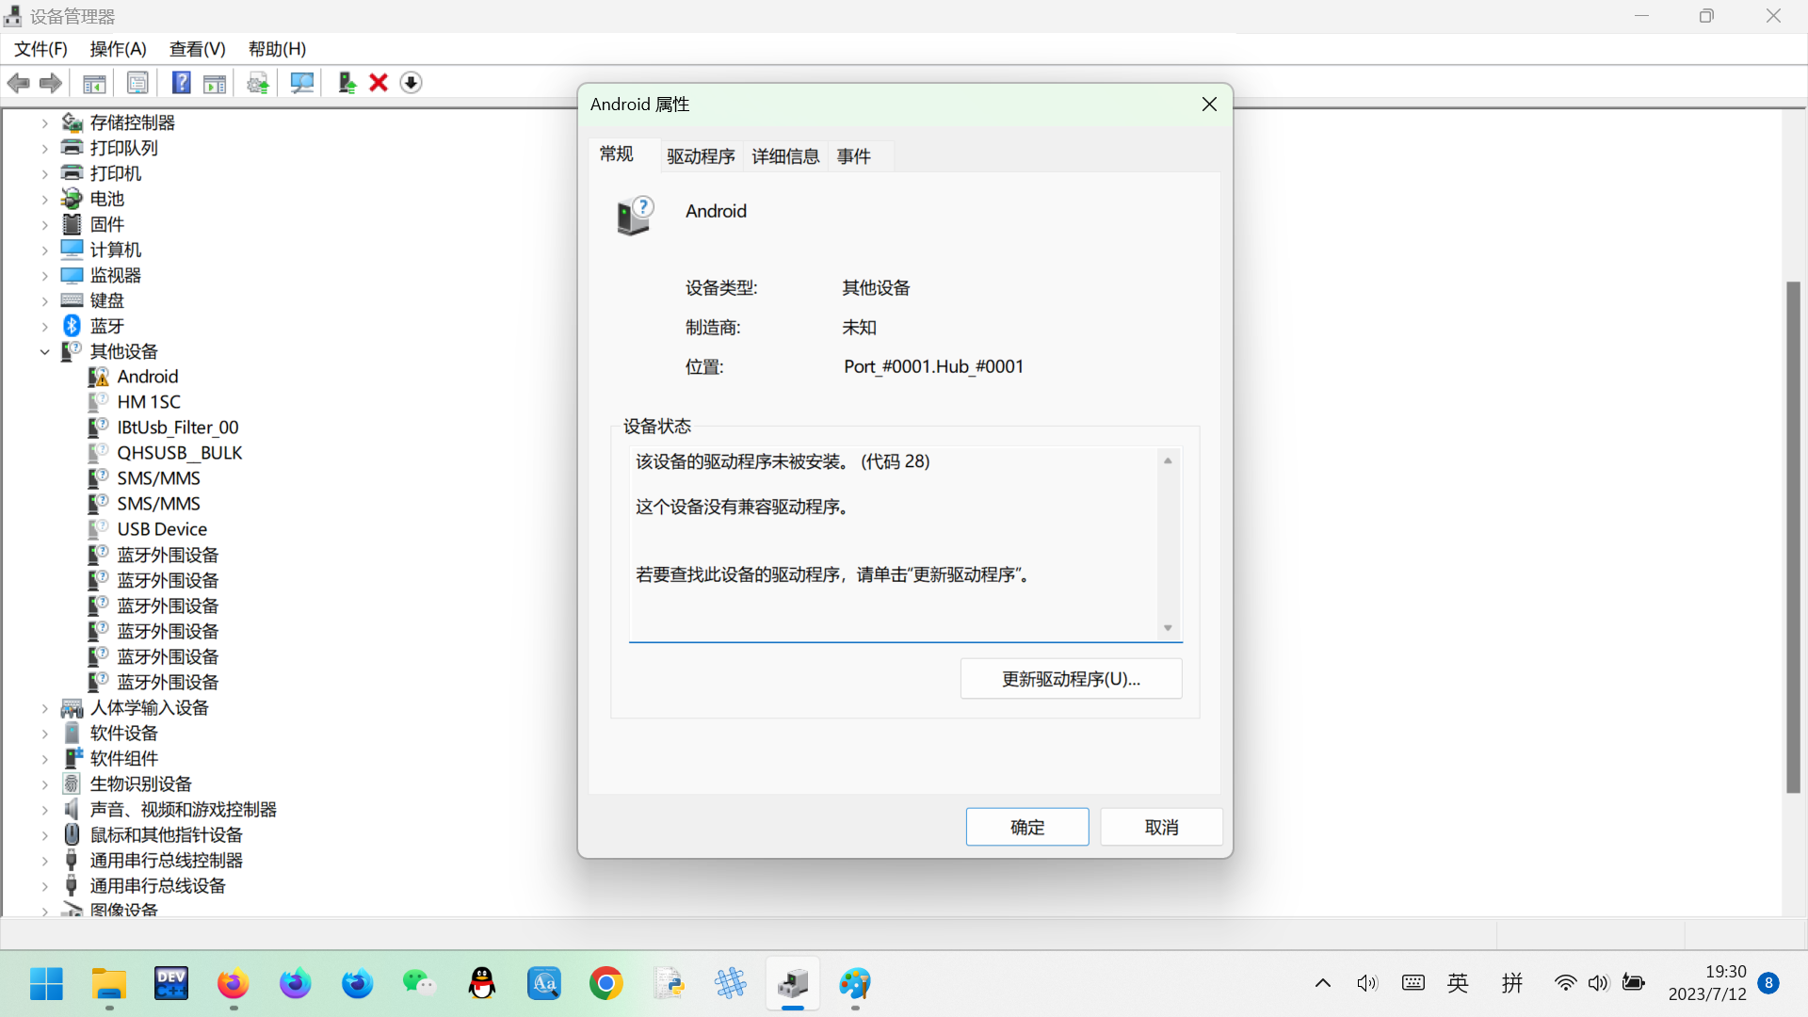Click the circular down-arrow toolbar icon
This screenshot has width=1808, height=1017.
(x=411, y=83)
